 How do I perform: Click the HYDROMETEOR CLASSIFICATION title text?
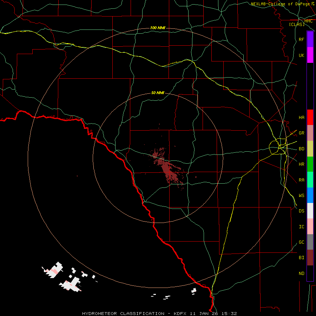coord(123,314)
